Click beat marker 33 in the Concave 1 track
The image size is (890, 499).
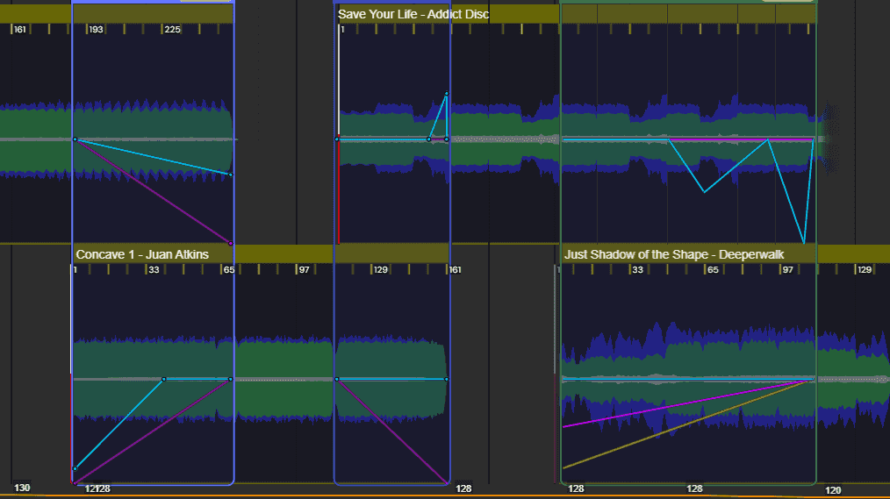point(153,270)
